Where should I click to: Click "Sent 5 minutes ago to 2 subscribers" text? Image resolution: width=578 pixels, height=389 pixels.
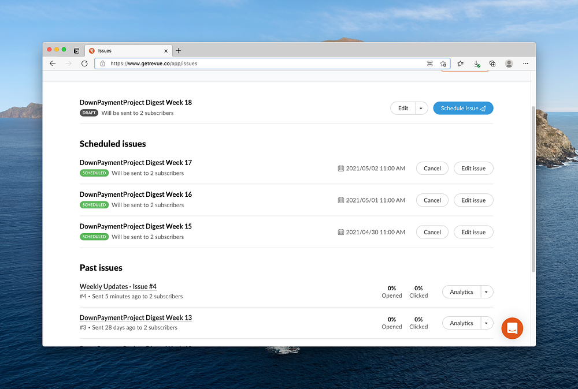pos(137,296)
